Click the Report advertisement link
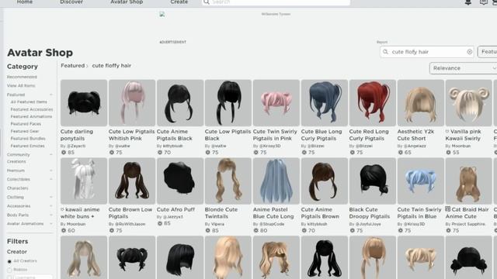This screenshot has height=279, width=497. click(x=382, y=42)
